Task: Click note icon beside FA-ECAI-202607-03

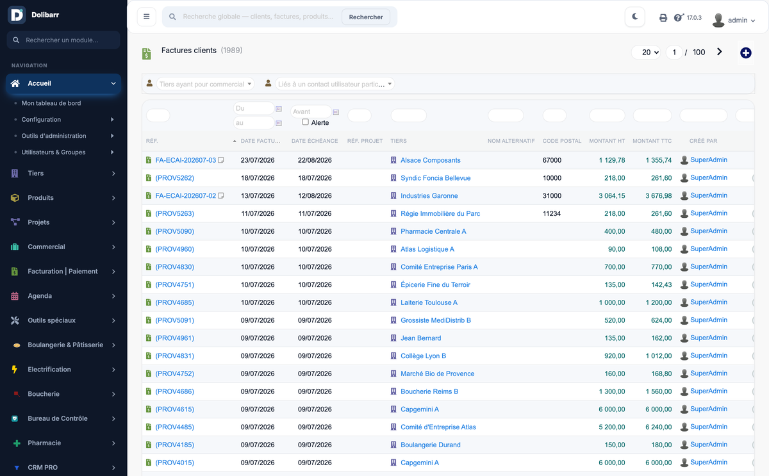Action: click(x=221, y=160)
